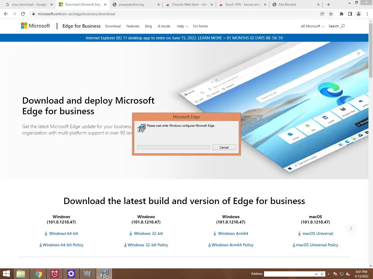This screenshot has height=279, width=373.
Task: Bookmark this page with the star
Action: [x=331, y=14]
